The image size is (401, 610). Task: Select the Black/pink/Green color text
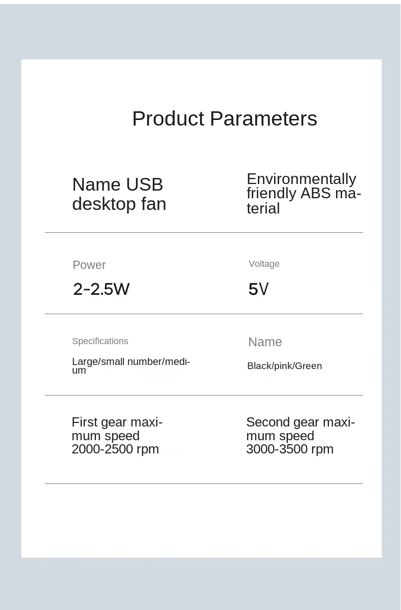[x=284, y=366]
